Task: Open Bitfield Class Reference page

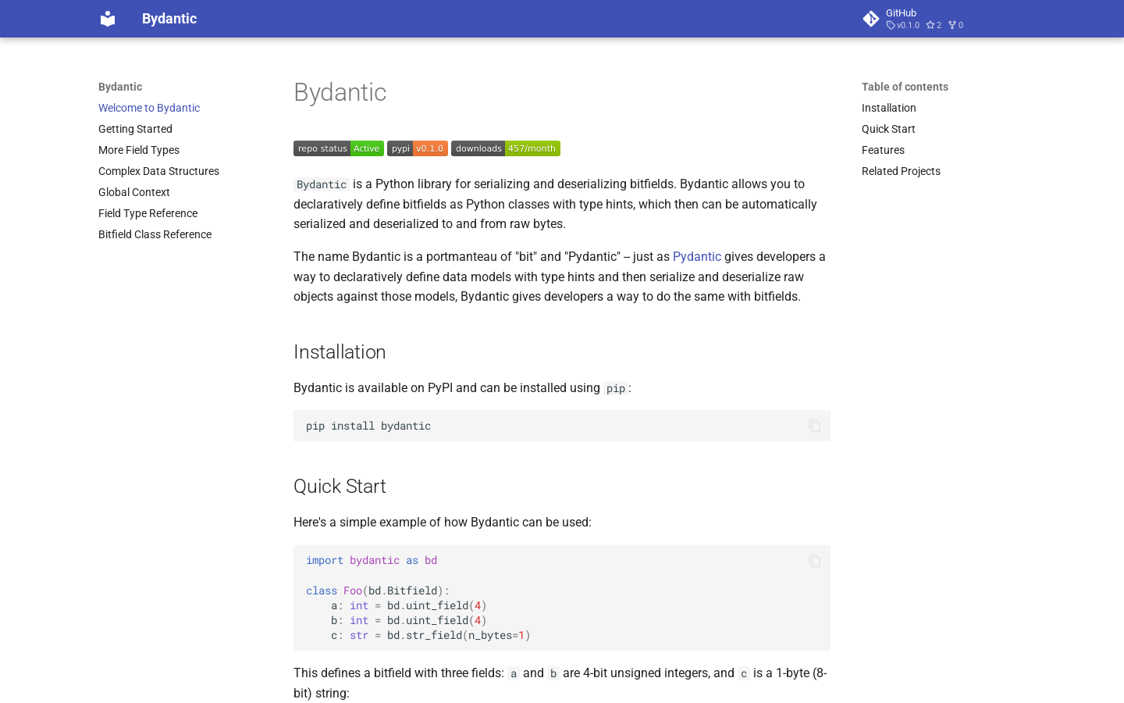Action: click(155, 234)
